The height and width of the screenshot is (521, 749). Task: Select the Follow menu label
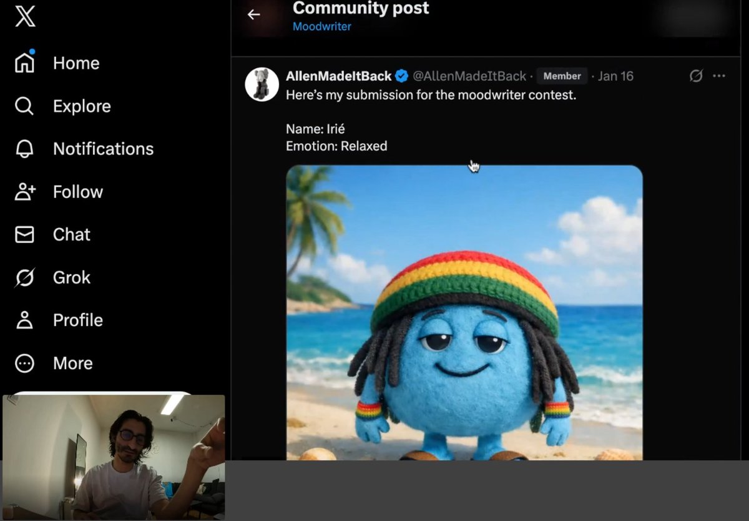tap(78, 192)
